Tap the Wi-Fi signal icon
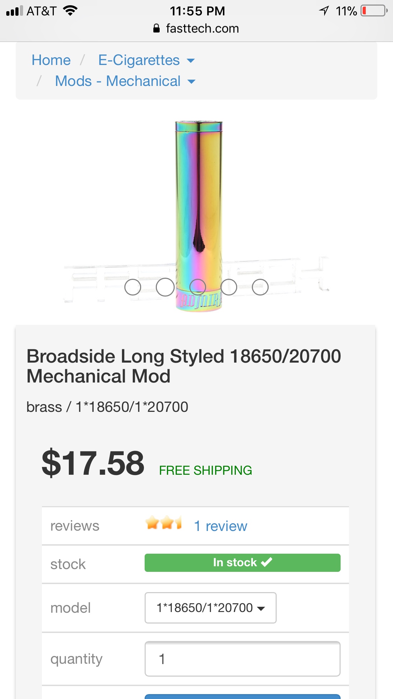This screenshot has height=699, width=393. coord(70,11)
